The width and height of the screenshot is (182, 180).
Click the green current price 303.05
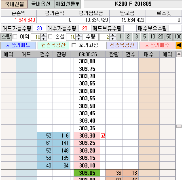click(87, 173)
